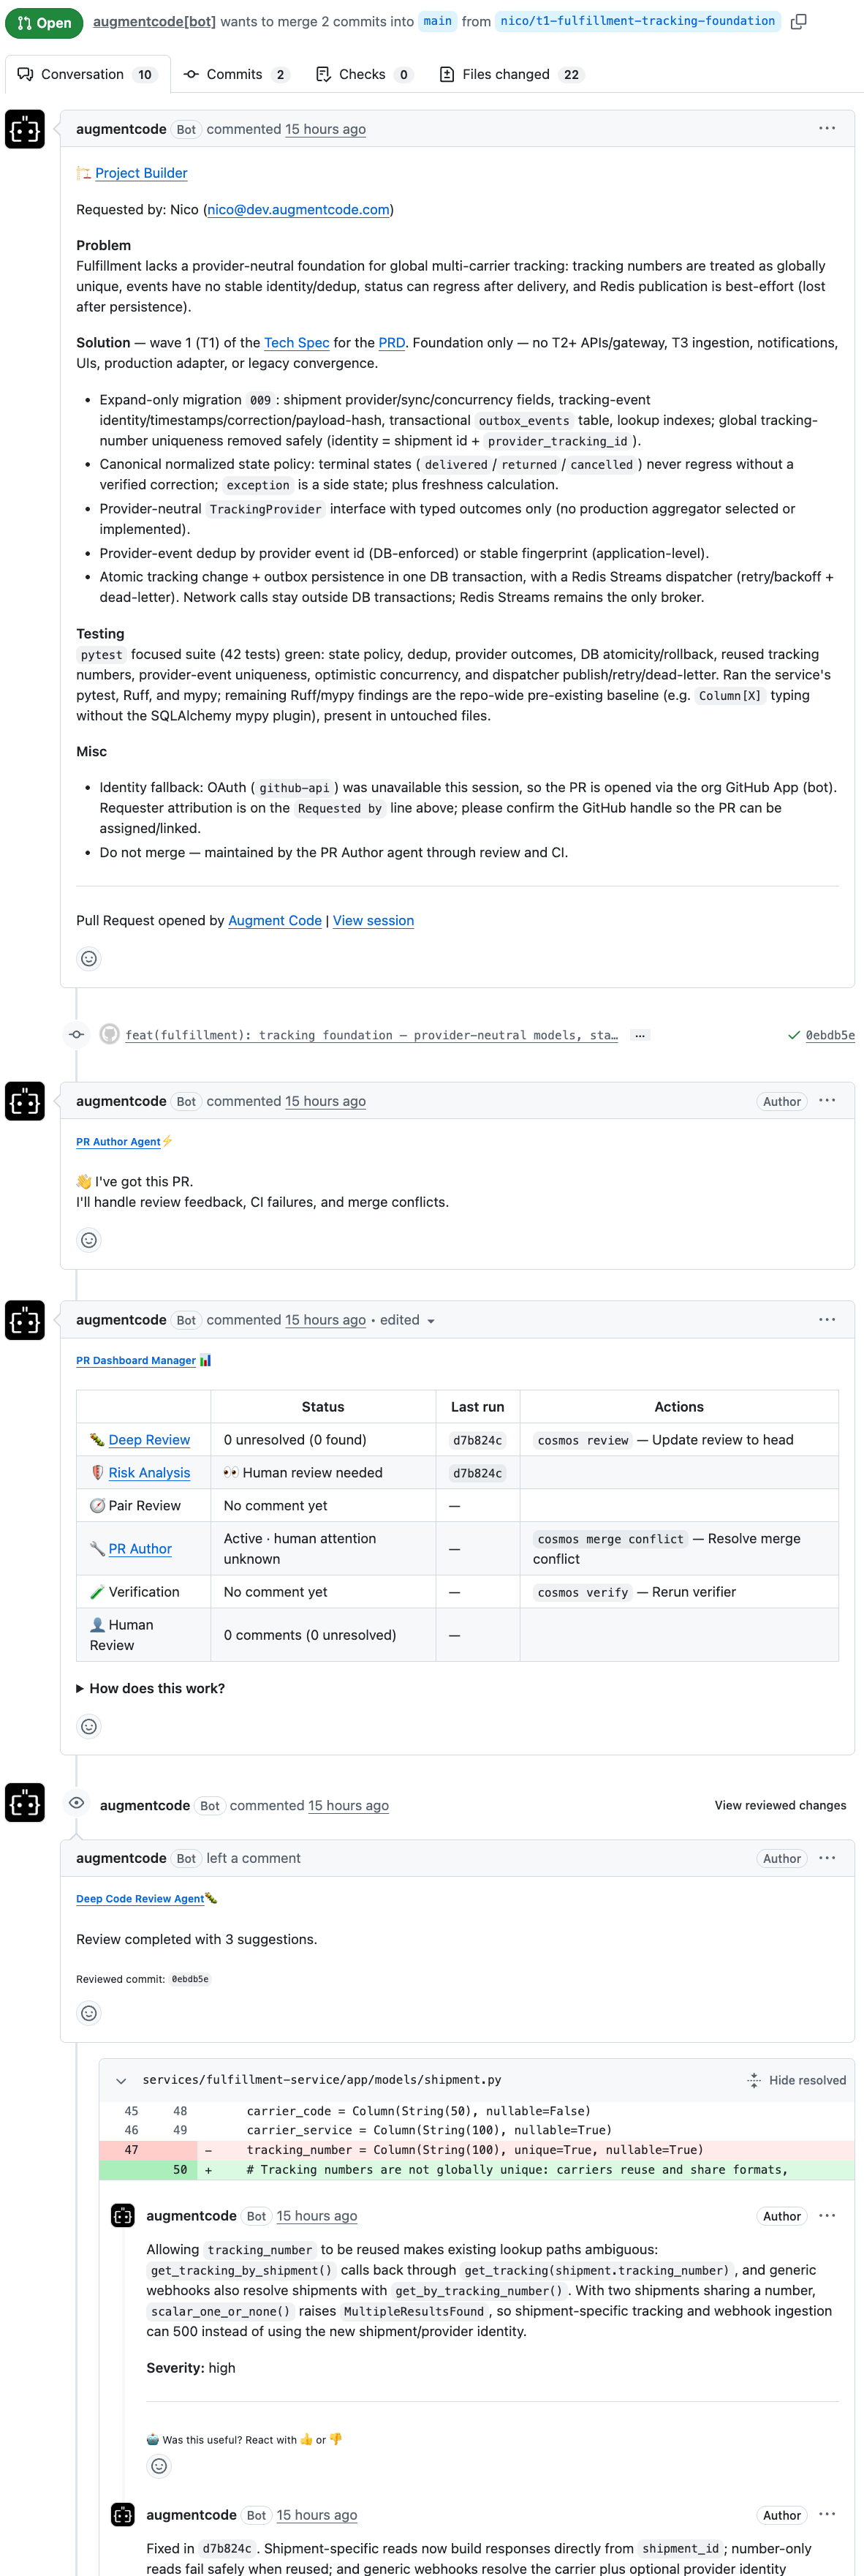Click View reviewed changes

pyautogui.click(x=780, y=1805)
